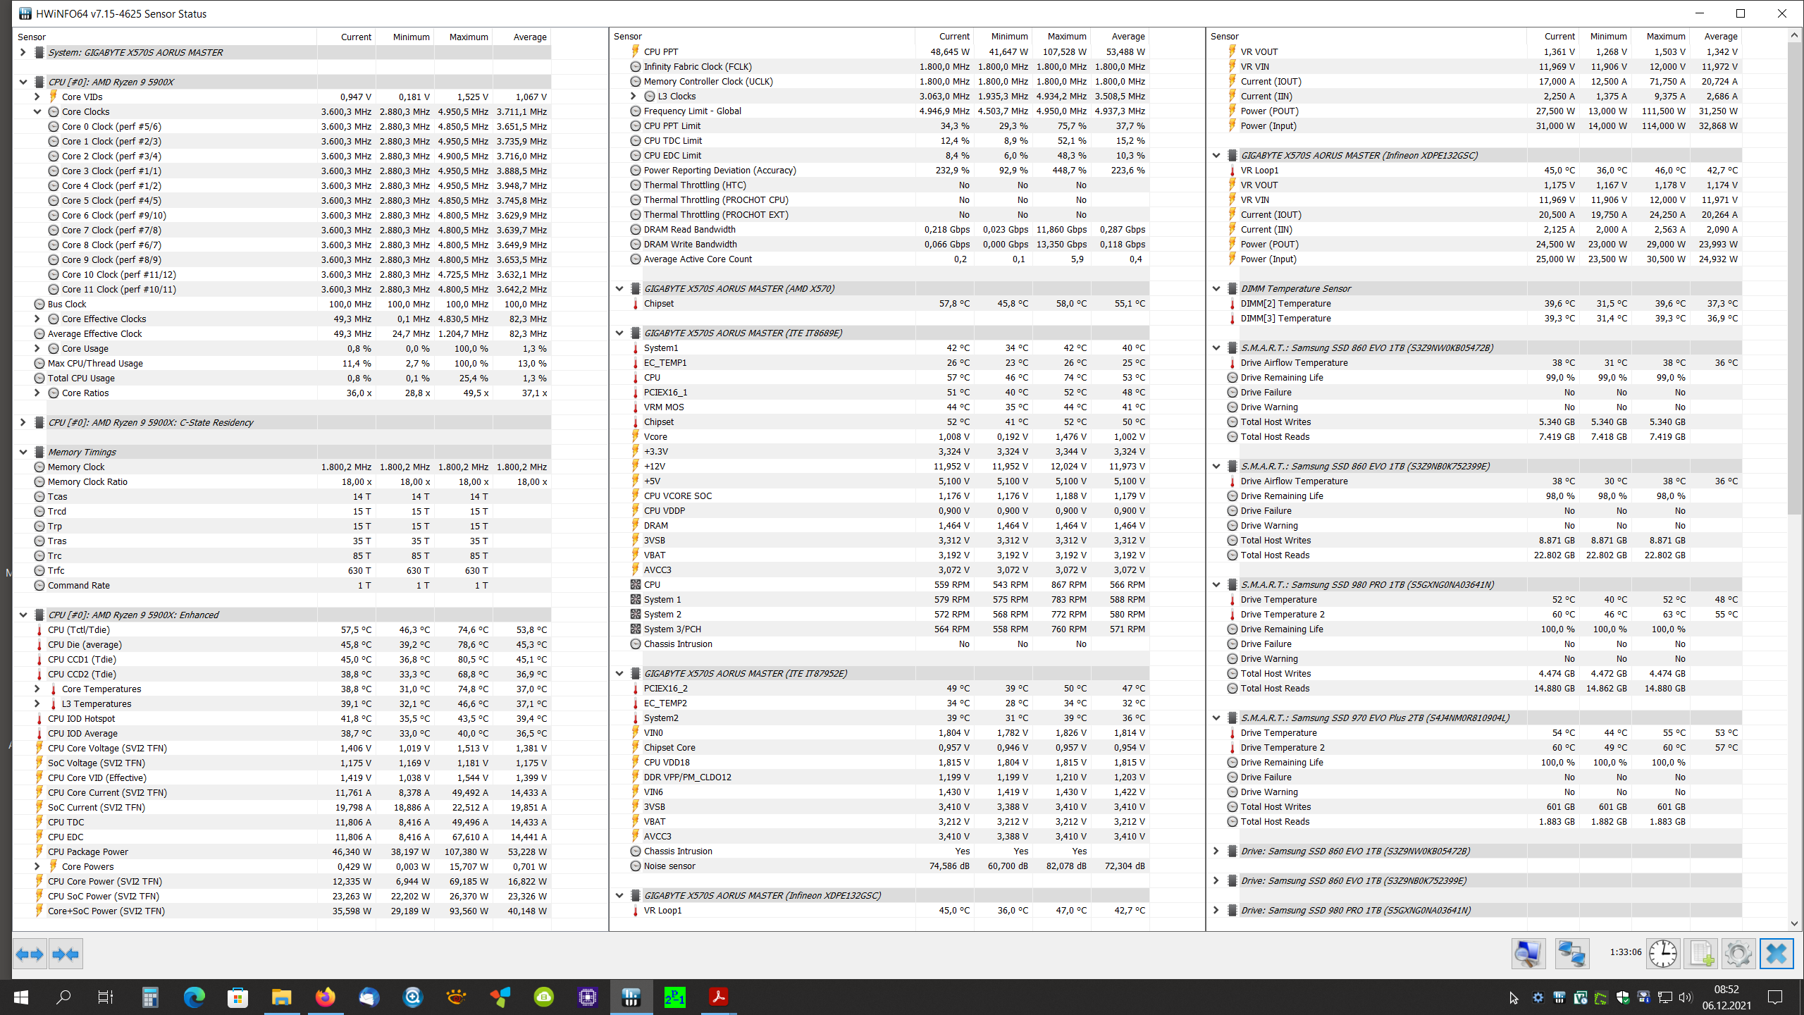
Task: Click the blue X close sensors button
Action: (1777, 954)
